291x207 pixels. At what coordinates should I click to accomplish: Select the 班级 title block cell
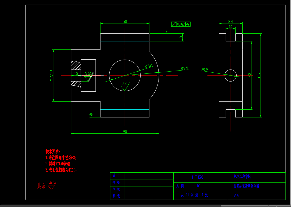(x=117, y=196)
